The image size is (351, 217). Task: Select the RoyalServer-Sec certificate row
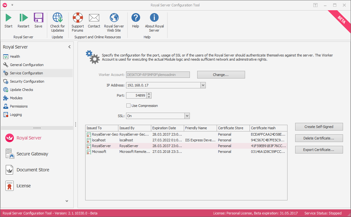pyautogui.click(x=186, y=134)
